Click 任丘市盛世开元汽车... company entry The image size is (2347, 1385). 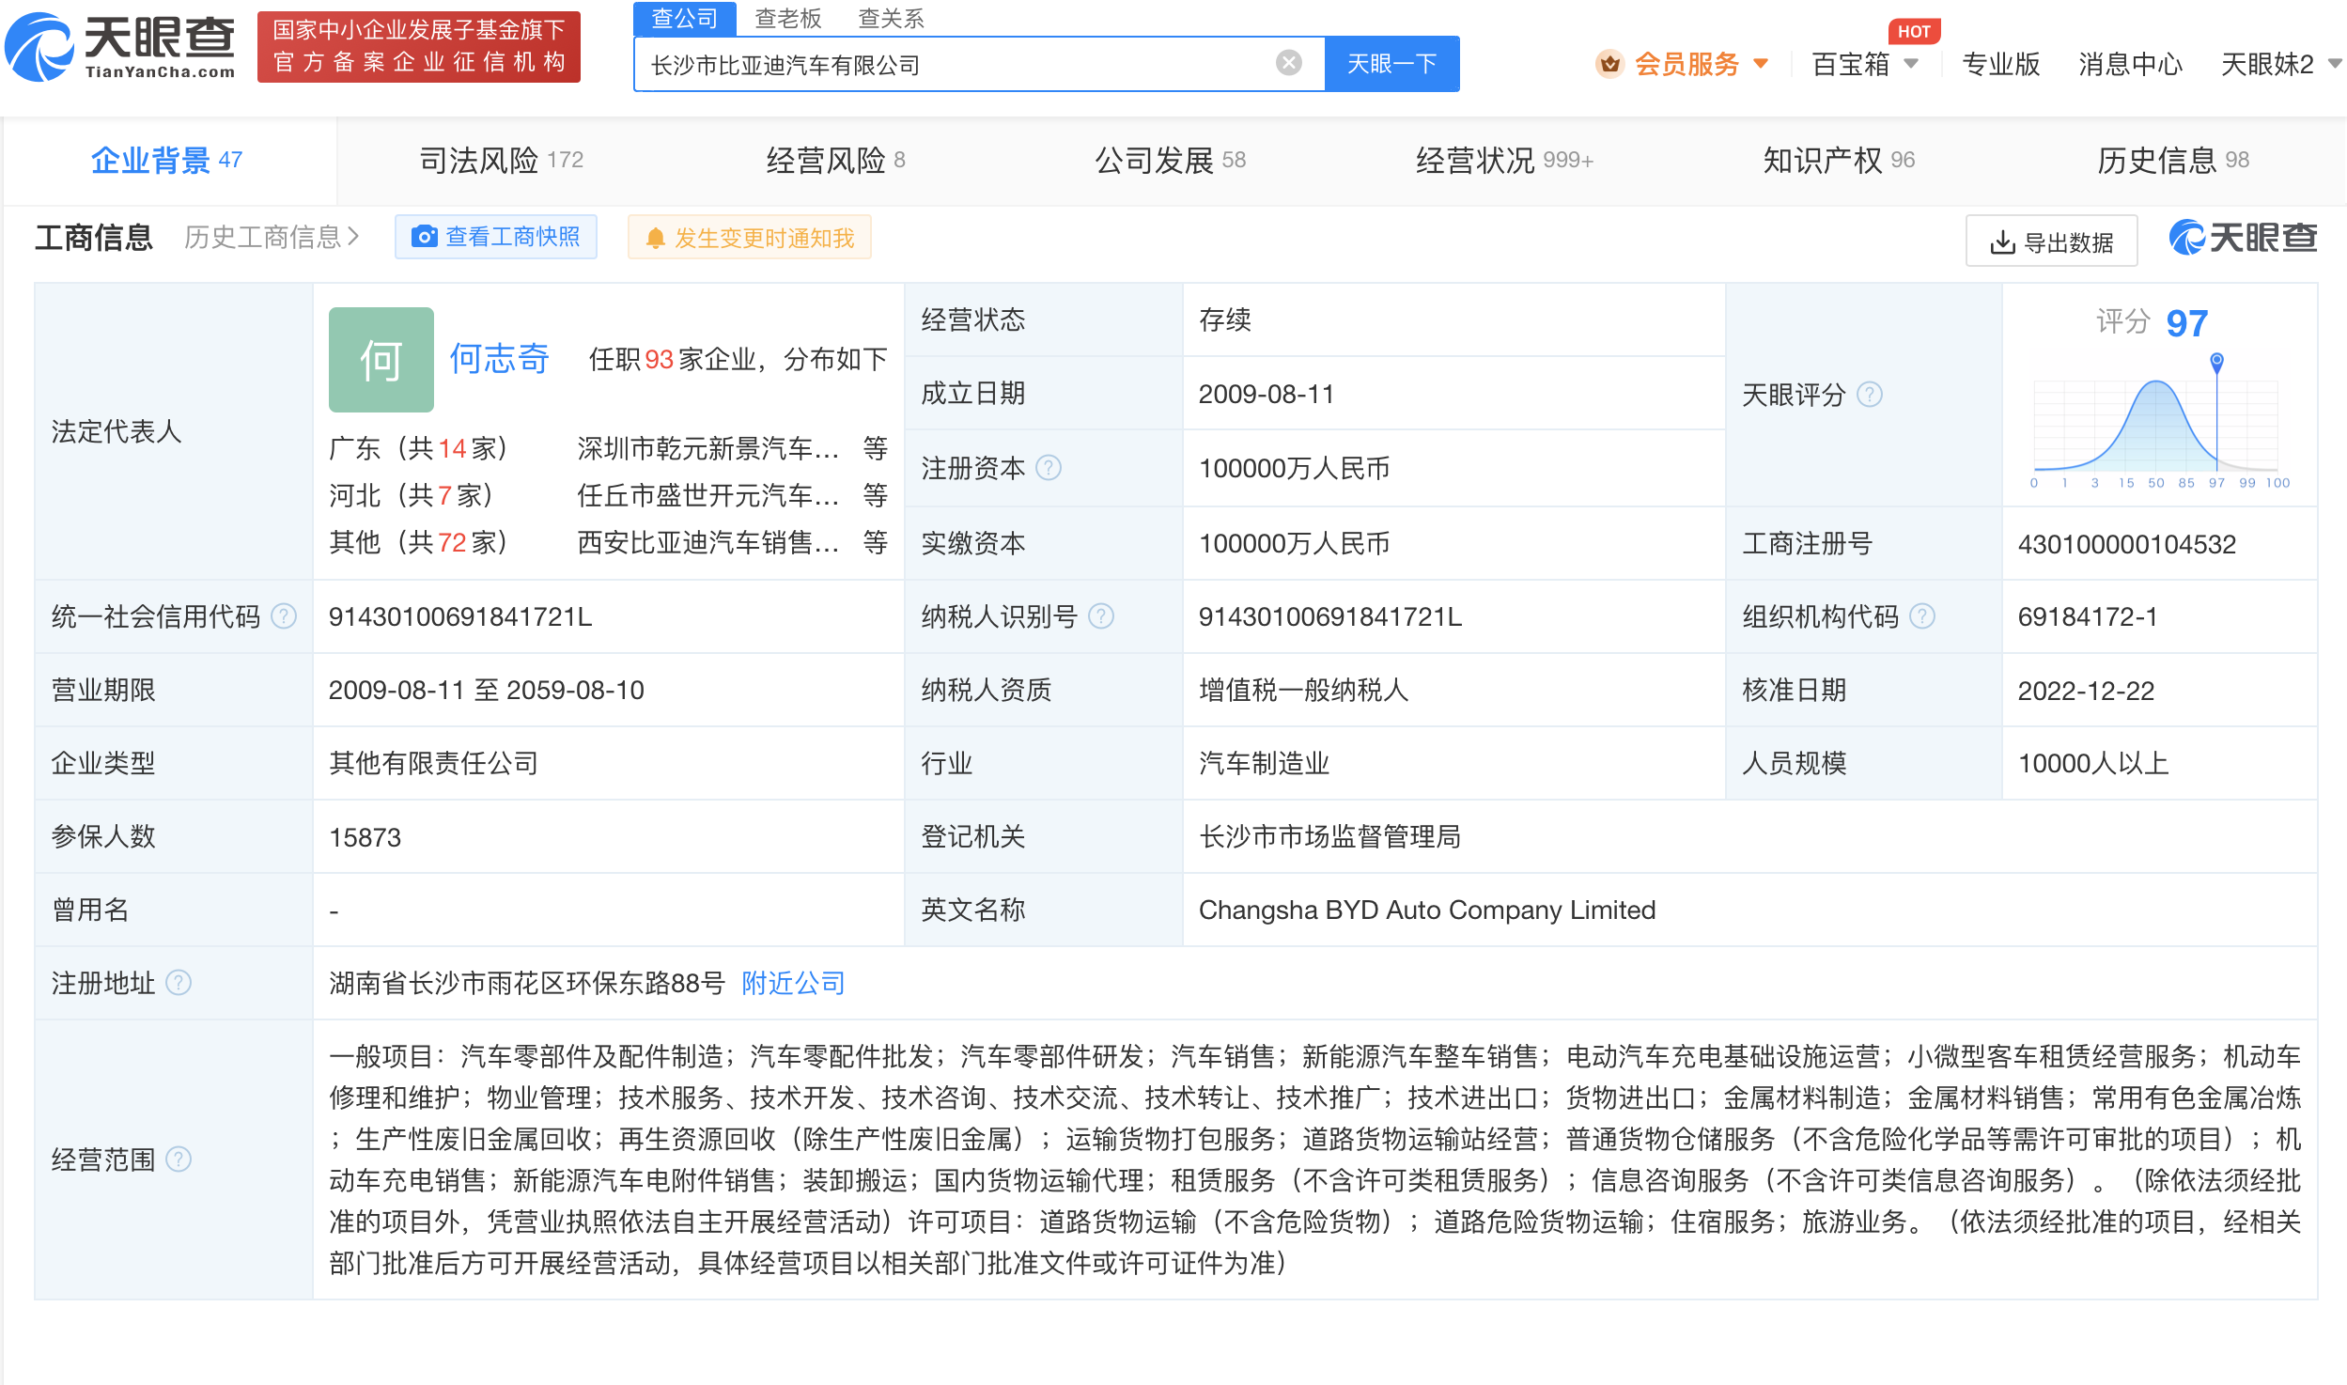[708, 495]
